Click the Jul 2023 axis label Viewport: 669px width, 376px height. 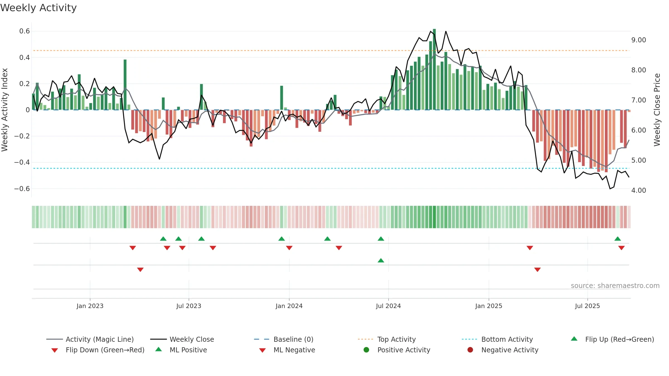tap(189, 306)
